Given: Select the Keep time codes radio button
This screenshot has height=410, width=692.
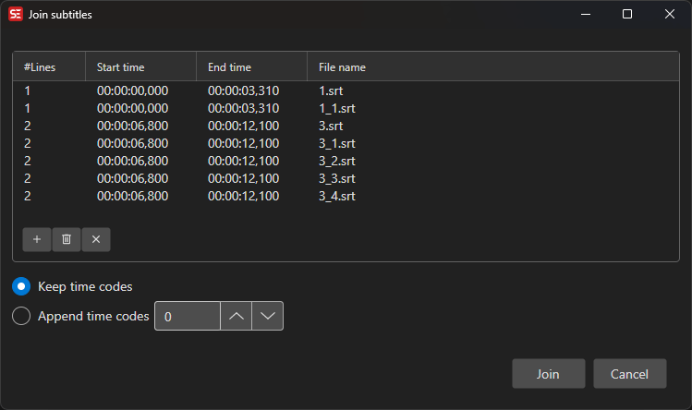Looking at the screenshot, I should tap(22, 286).
